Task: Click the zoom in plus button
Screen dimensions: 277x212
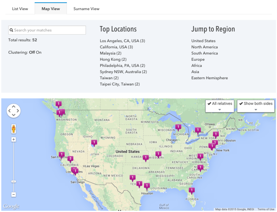Action: pyautogui.click(x=14, y=140)
